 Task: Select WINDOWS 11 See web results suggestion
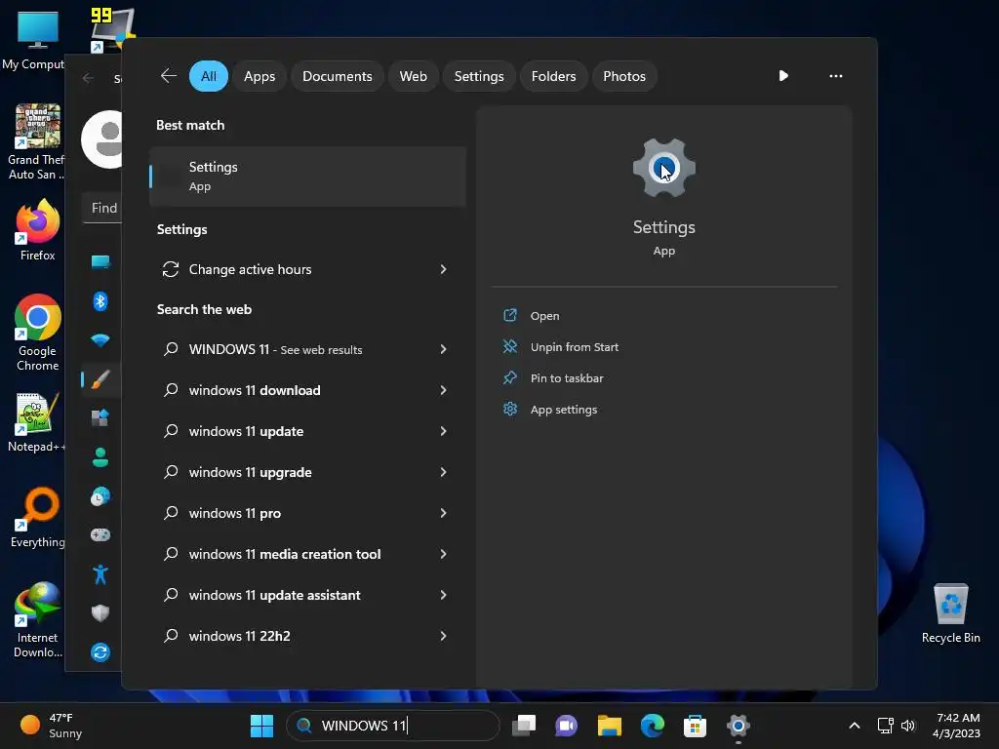[307, 349]
